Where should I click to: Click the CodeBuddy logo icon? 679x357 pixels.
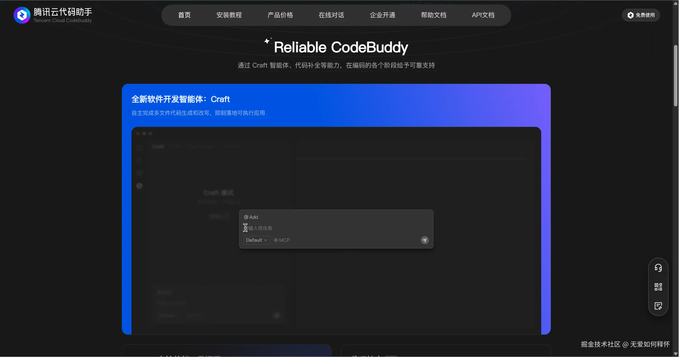point(22,15)
